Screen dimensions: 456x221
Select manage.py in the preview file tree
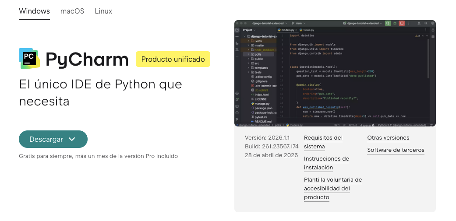(260, 104)
